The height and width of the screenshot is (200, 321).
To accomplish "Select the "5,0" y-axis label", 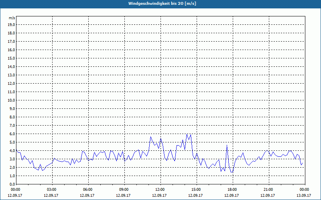I will click(x=12, y=142).
